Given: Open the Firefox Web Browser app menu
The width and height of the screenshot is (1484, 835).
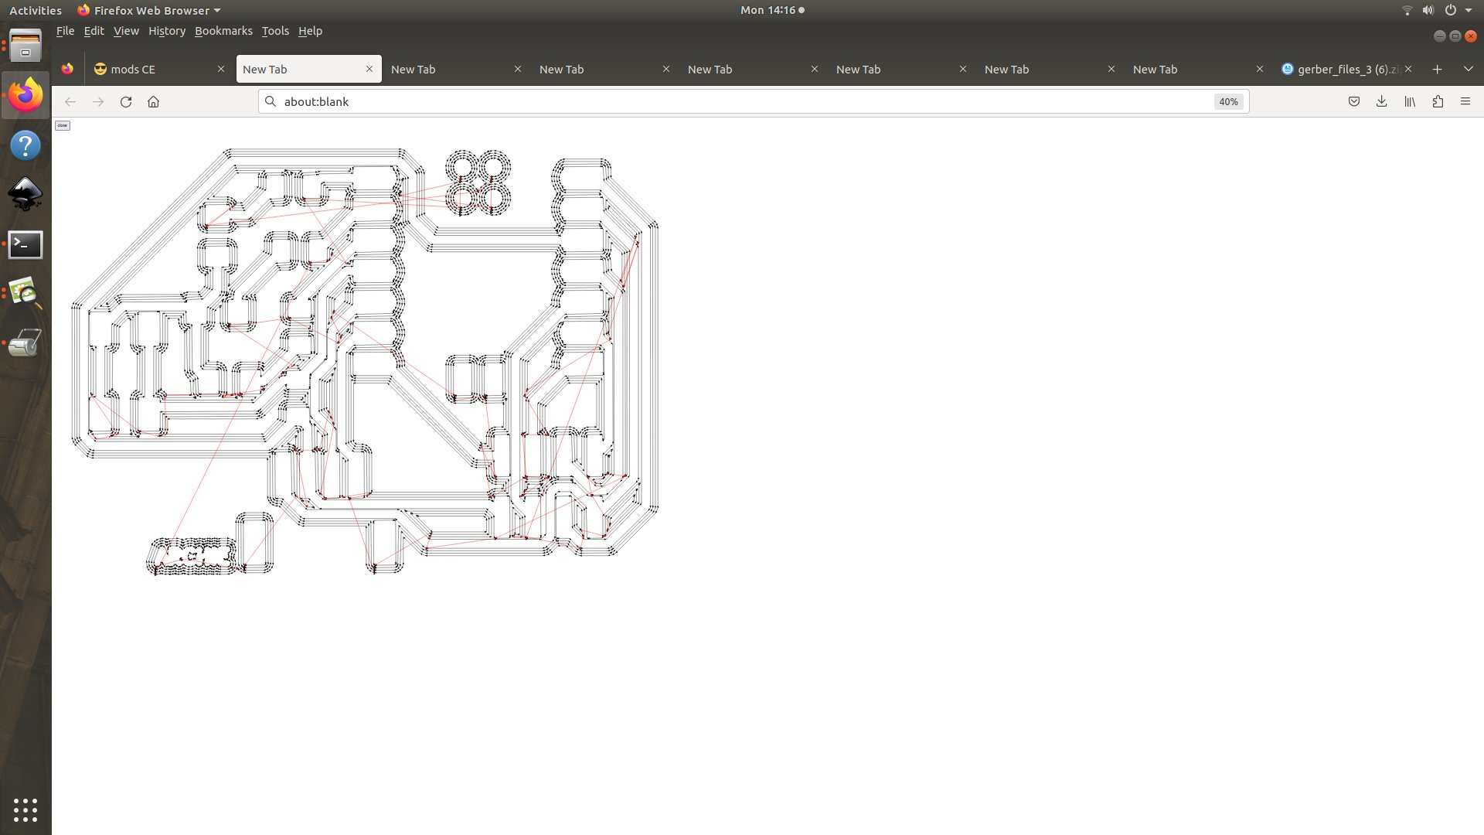Looking at the screenshot, I should 149,10.
